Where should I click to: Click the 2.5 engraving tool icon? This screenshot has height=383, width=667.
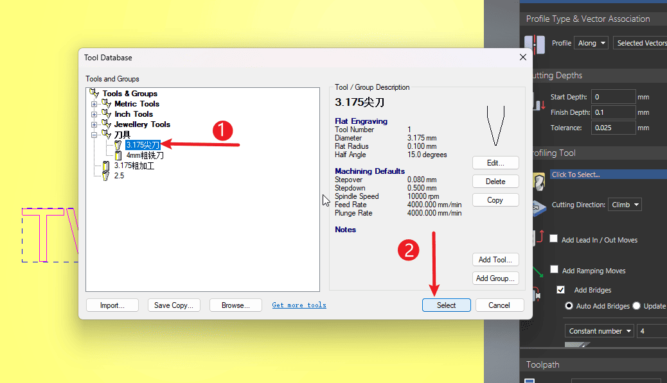pyautogui.click(x=107, y=176)
